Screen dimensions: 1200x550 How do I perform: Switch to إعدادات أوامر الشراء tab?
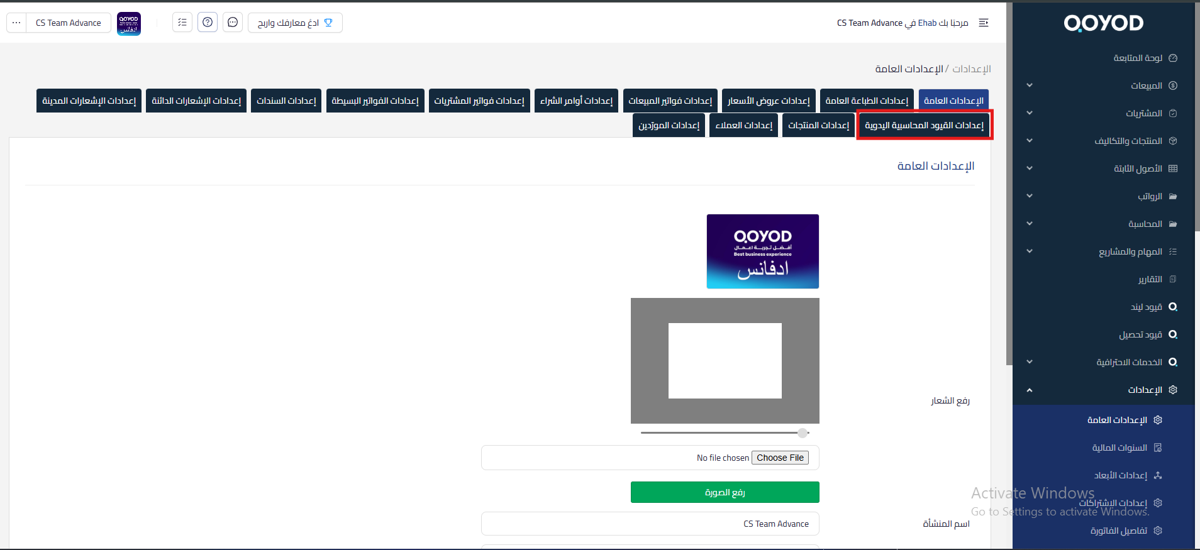tap(576, 101)
